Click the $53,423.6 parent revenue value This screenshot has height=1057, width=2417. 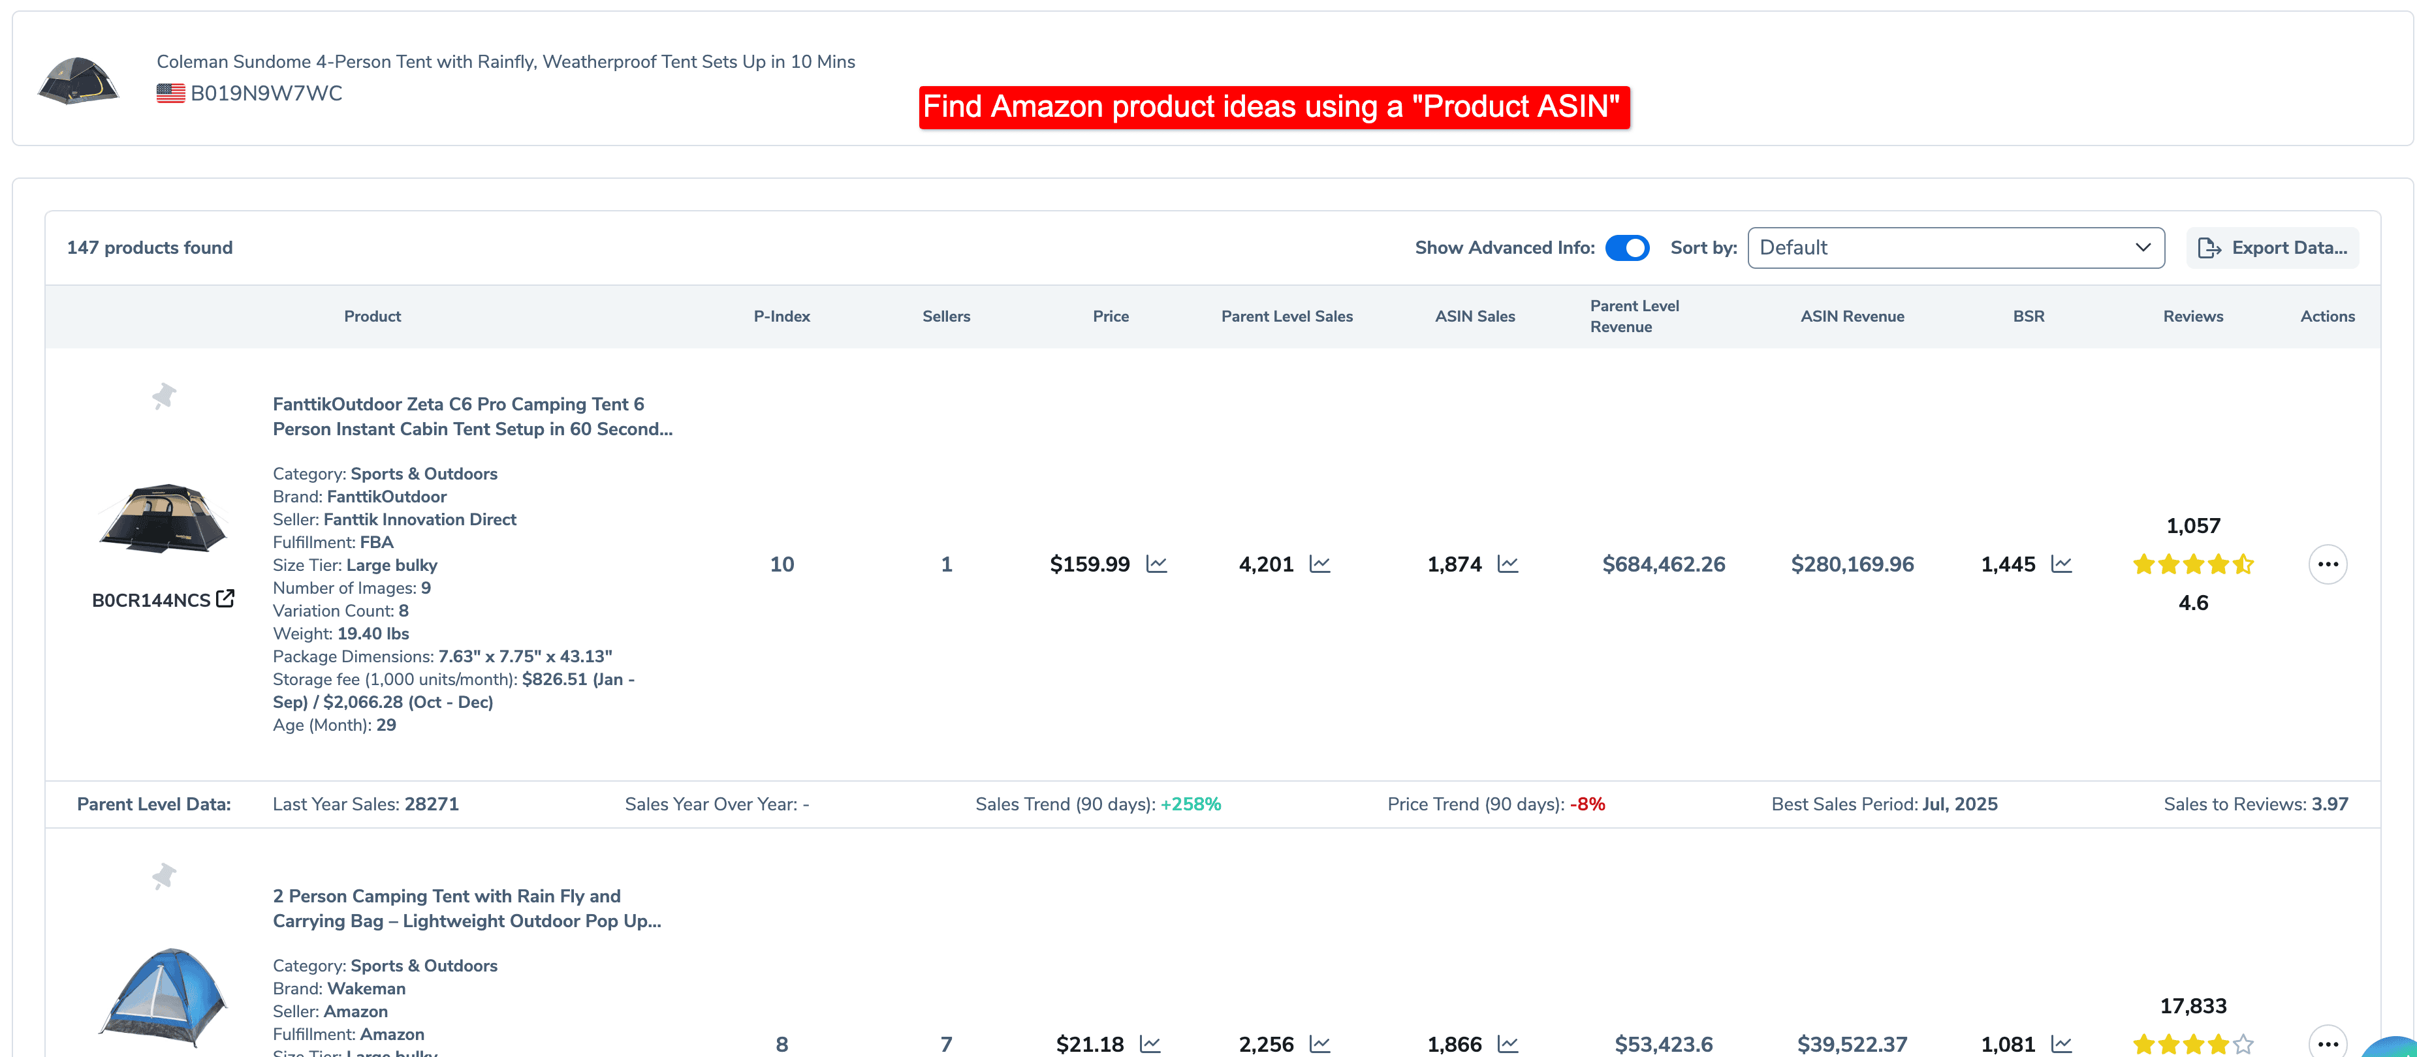tap(1663, 1044)
